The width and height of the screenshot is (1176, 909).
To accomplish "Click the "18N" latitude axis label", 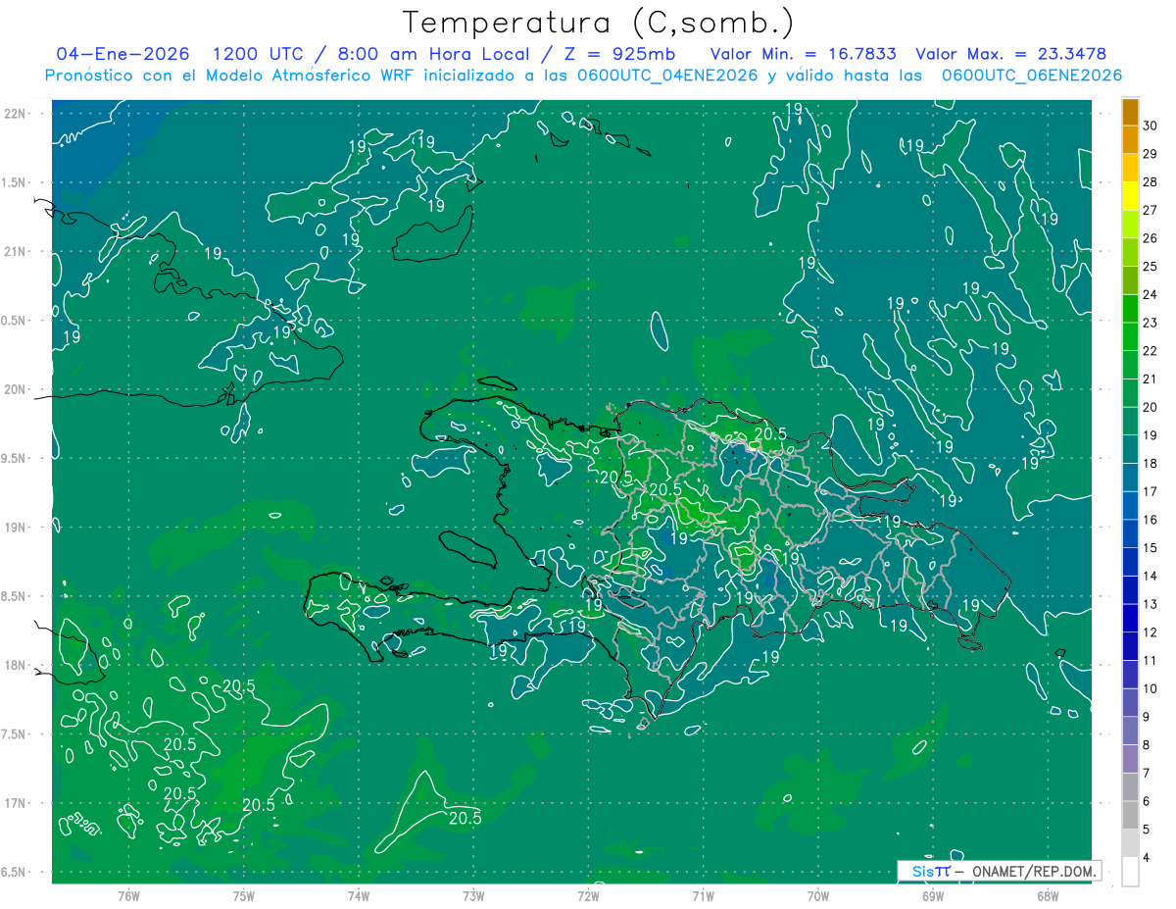I will (16, 666).
